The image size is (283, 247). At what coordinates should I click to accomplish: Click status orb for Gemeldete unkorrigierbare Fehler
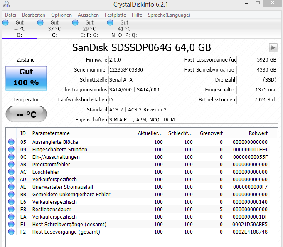point(11,195)
